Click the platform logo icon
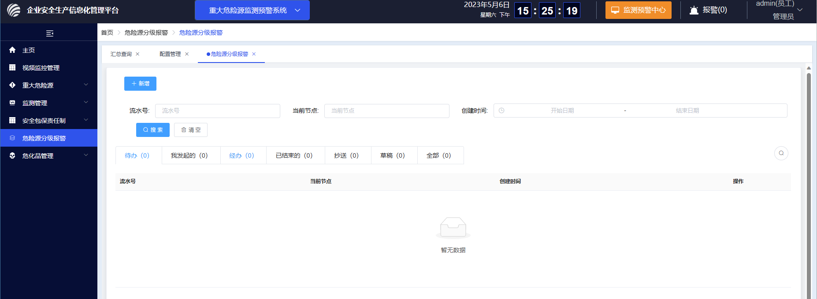This screenshot has height=299, width=817. pos(14,10)
